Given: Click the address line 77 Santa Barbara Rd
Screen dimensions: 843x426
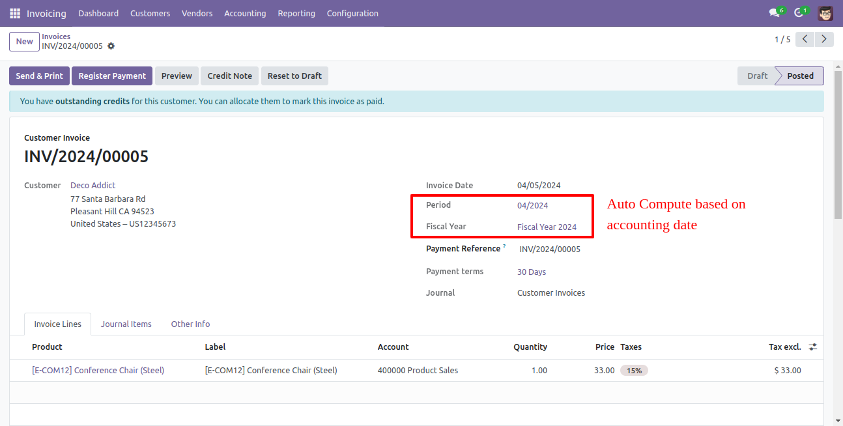Looking at the screenshot, I should [107, 199].
